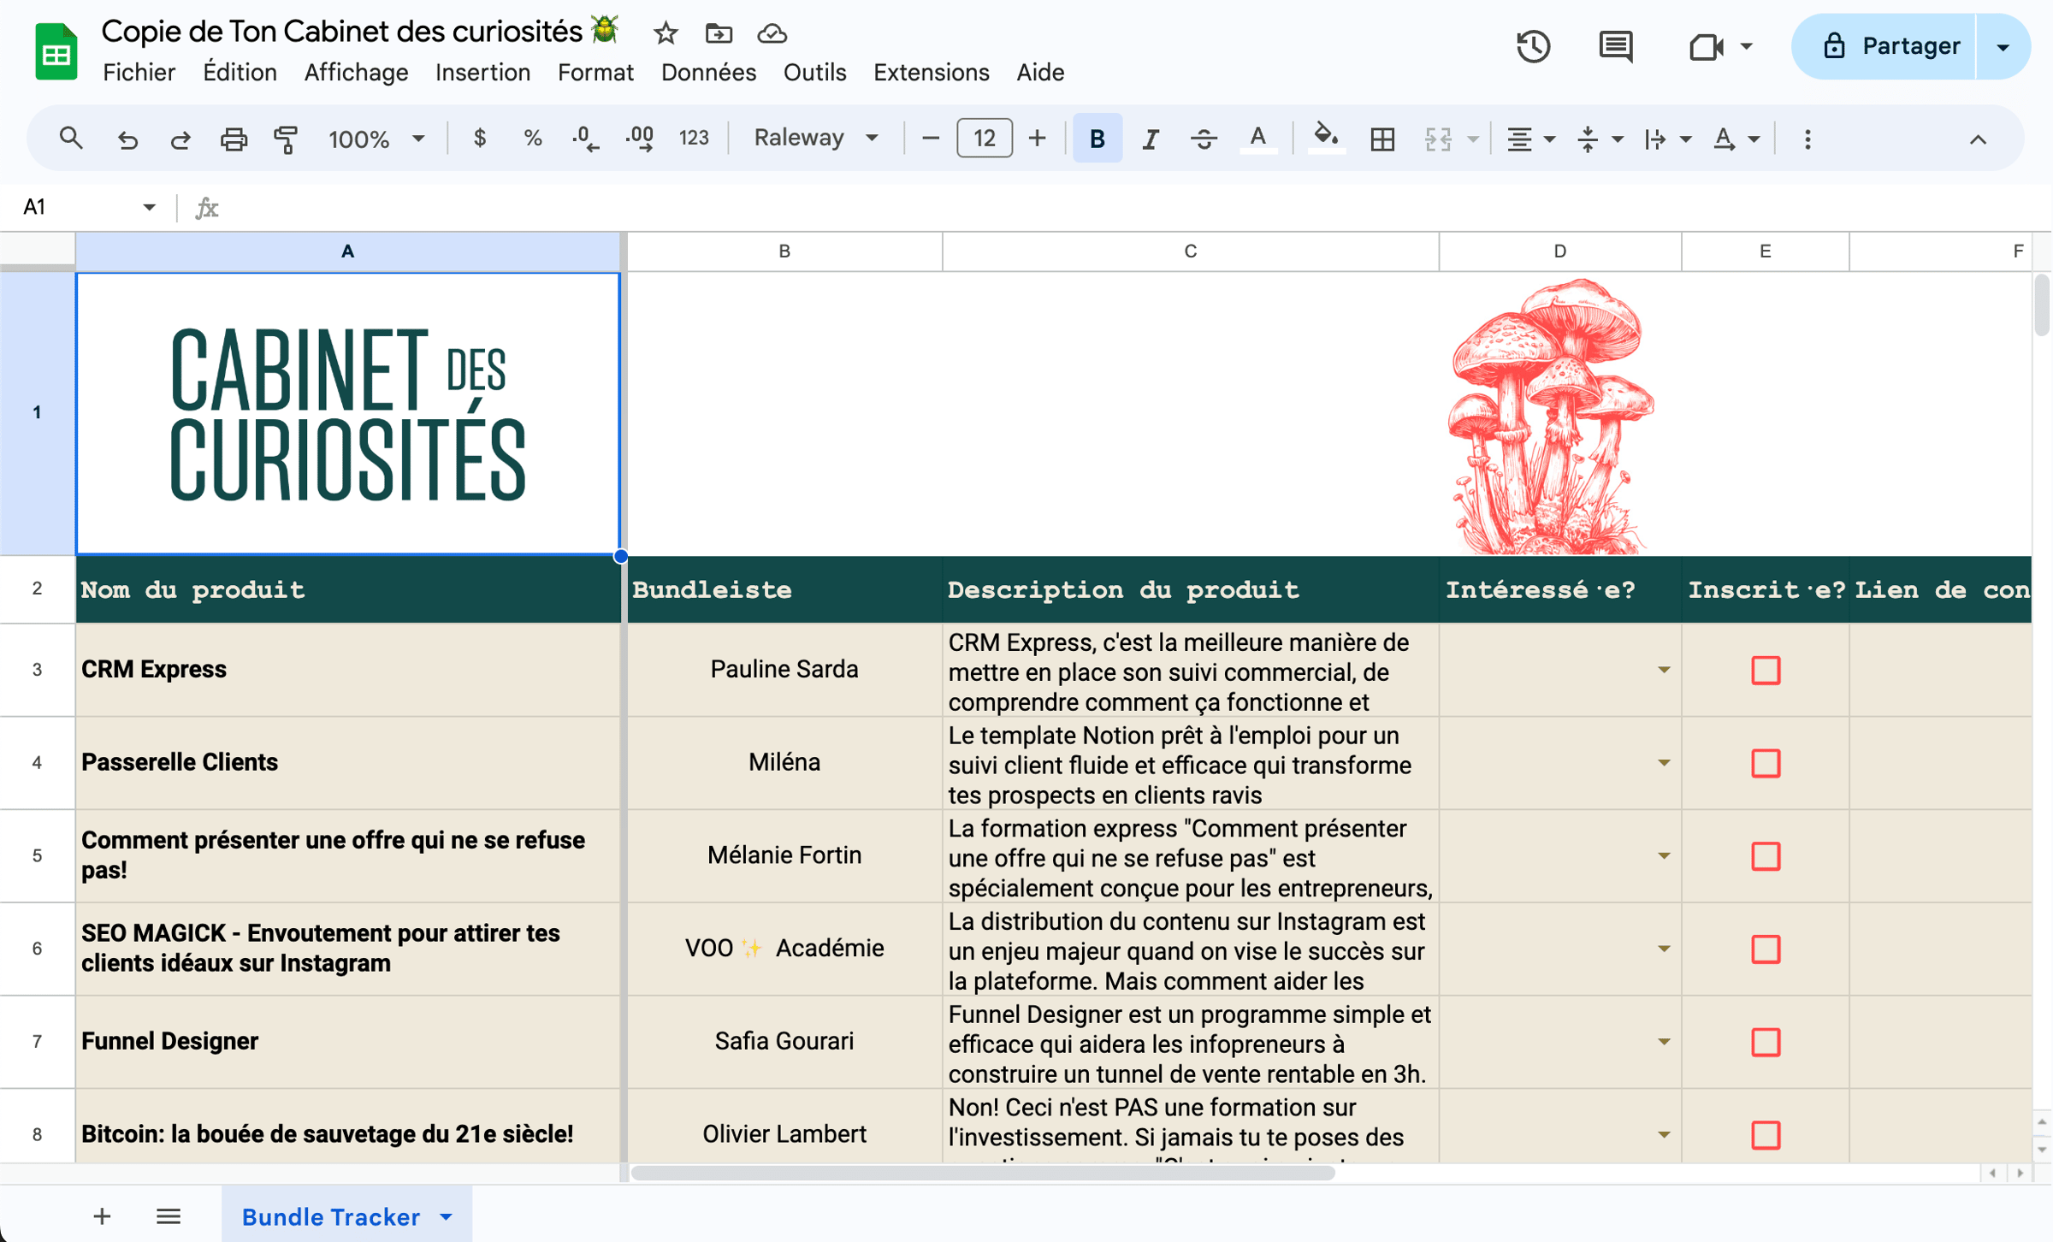
Task: Toggle italic formatting
Action: coord(1151,139)
